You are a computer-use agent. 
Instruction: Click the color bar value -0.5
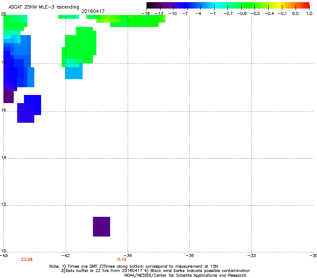pos(255,14)
